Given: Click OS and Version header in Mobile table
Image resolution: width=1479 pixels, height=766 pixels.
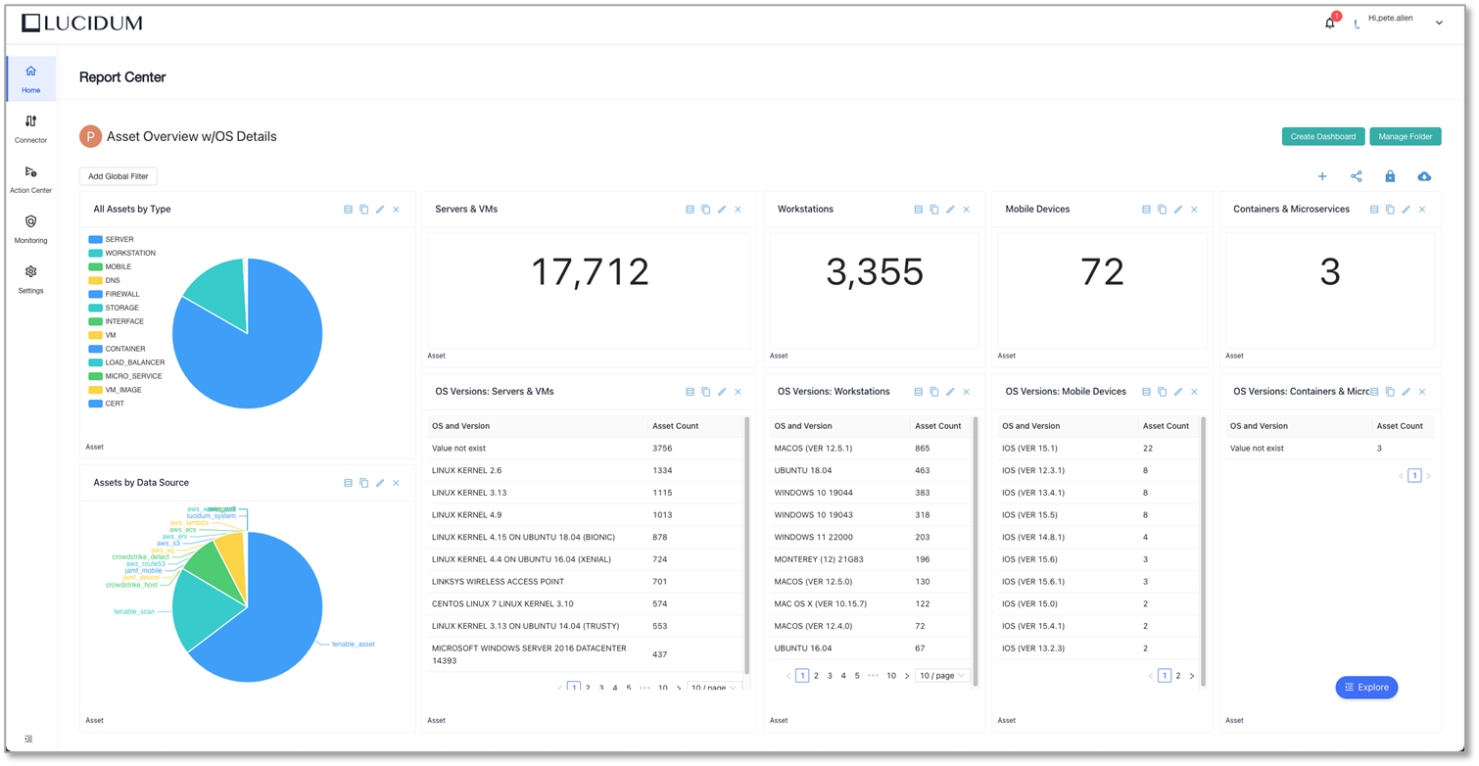Looking at the screenshot, I should tap(1030, 426).
